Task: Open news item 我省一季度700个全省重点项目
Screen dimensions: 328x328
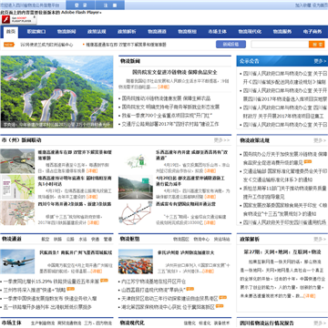Action: pyautogui.click(x=167, y=116)
